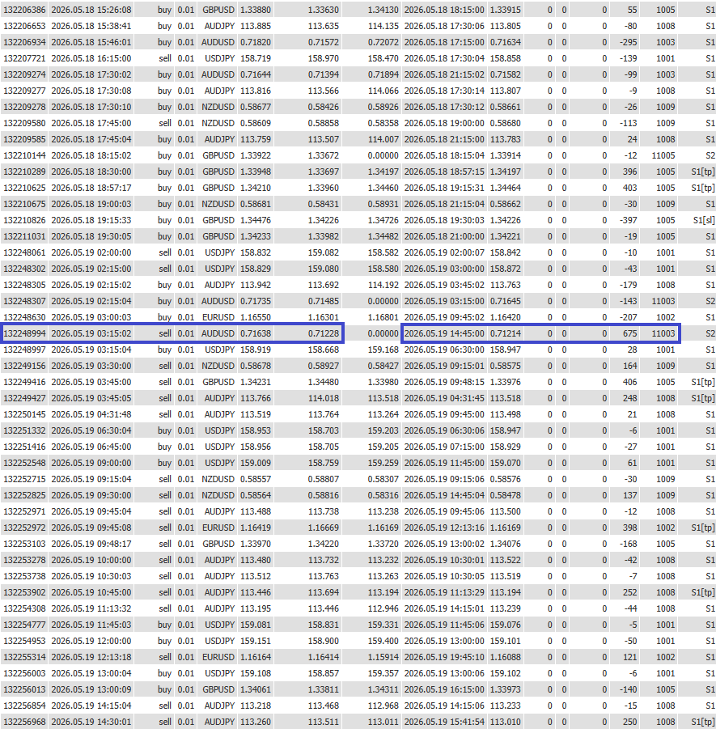Select open time 2026.05.19 10:30:03
716x729 pixels.
91,576
